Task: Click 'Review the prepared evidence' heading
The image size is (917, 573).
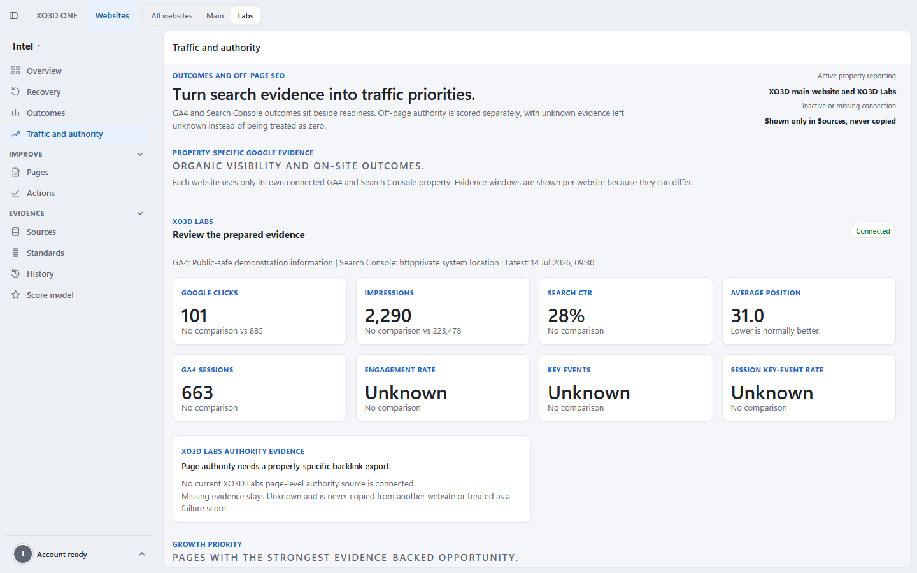Action: click(x=239, y=235)
